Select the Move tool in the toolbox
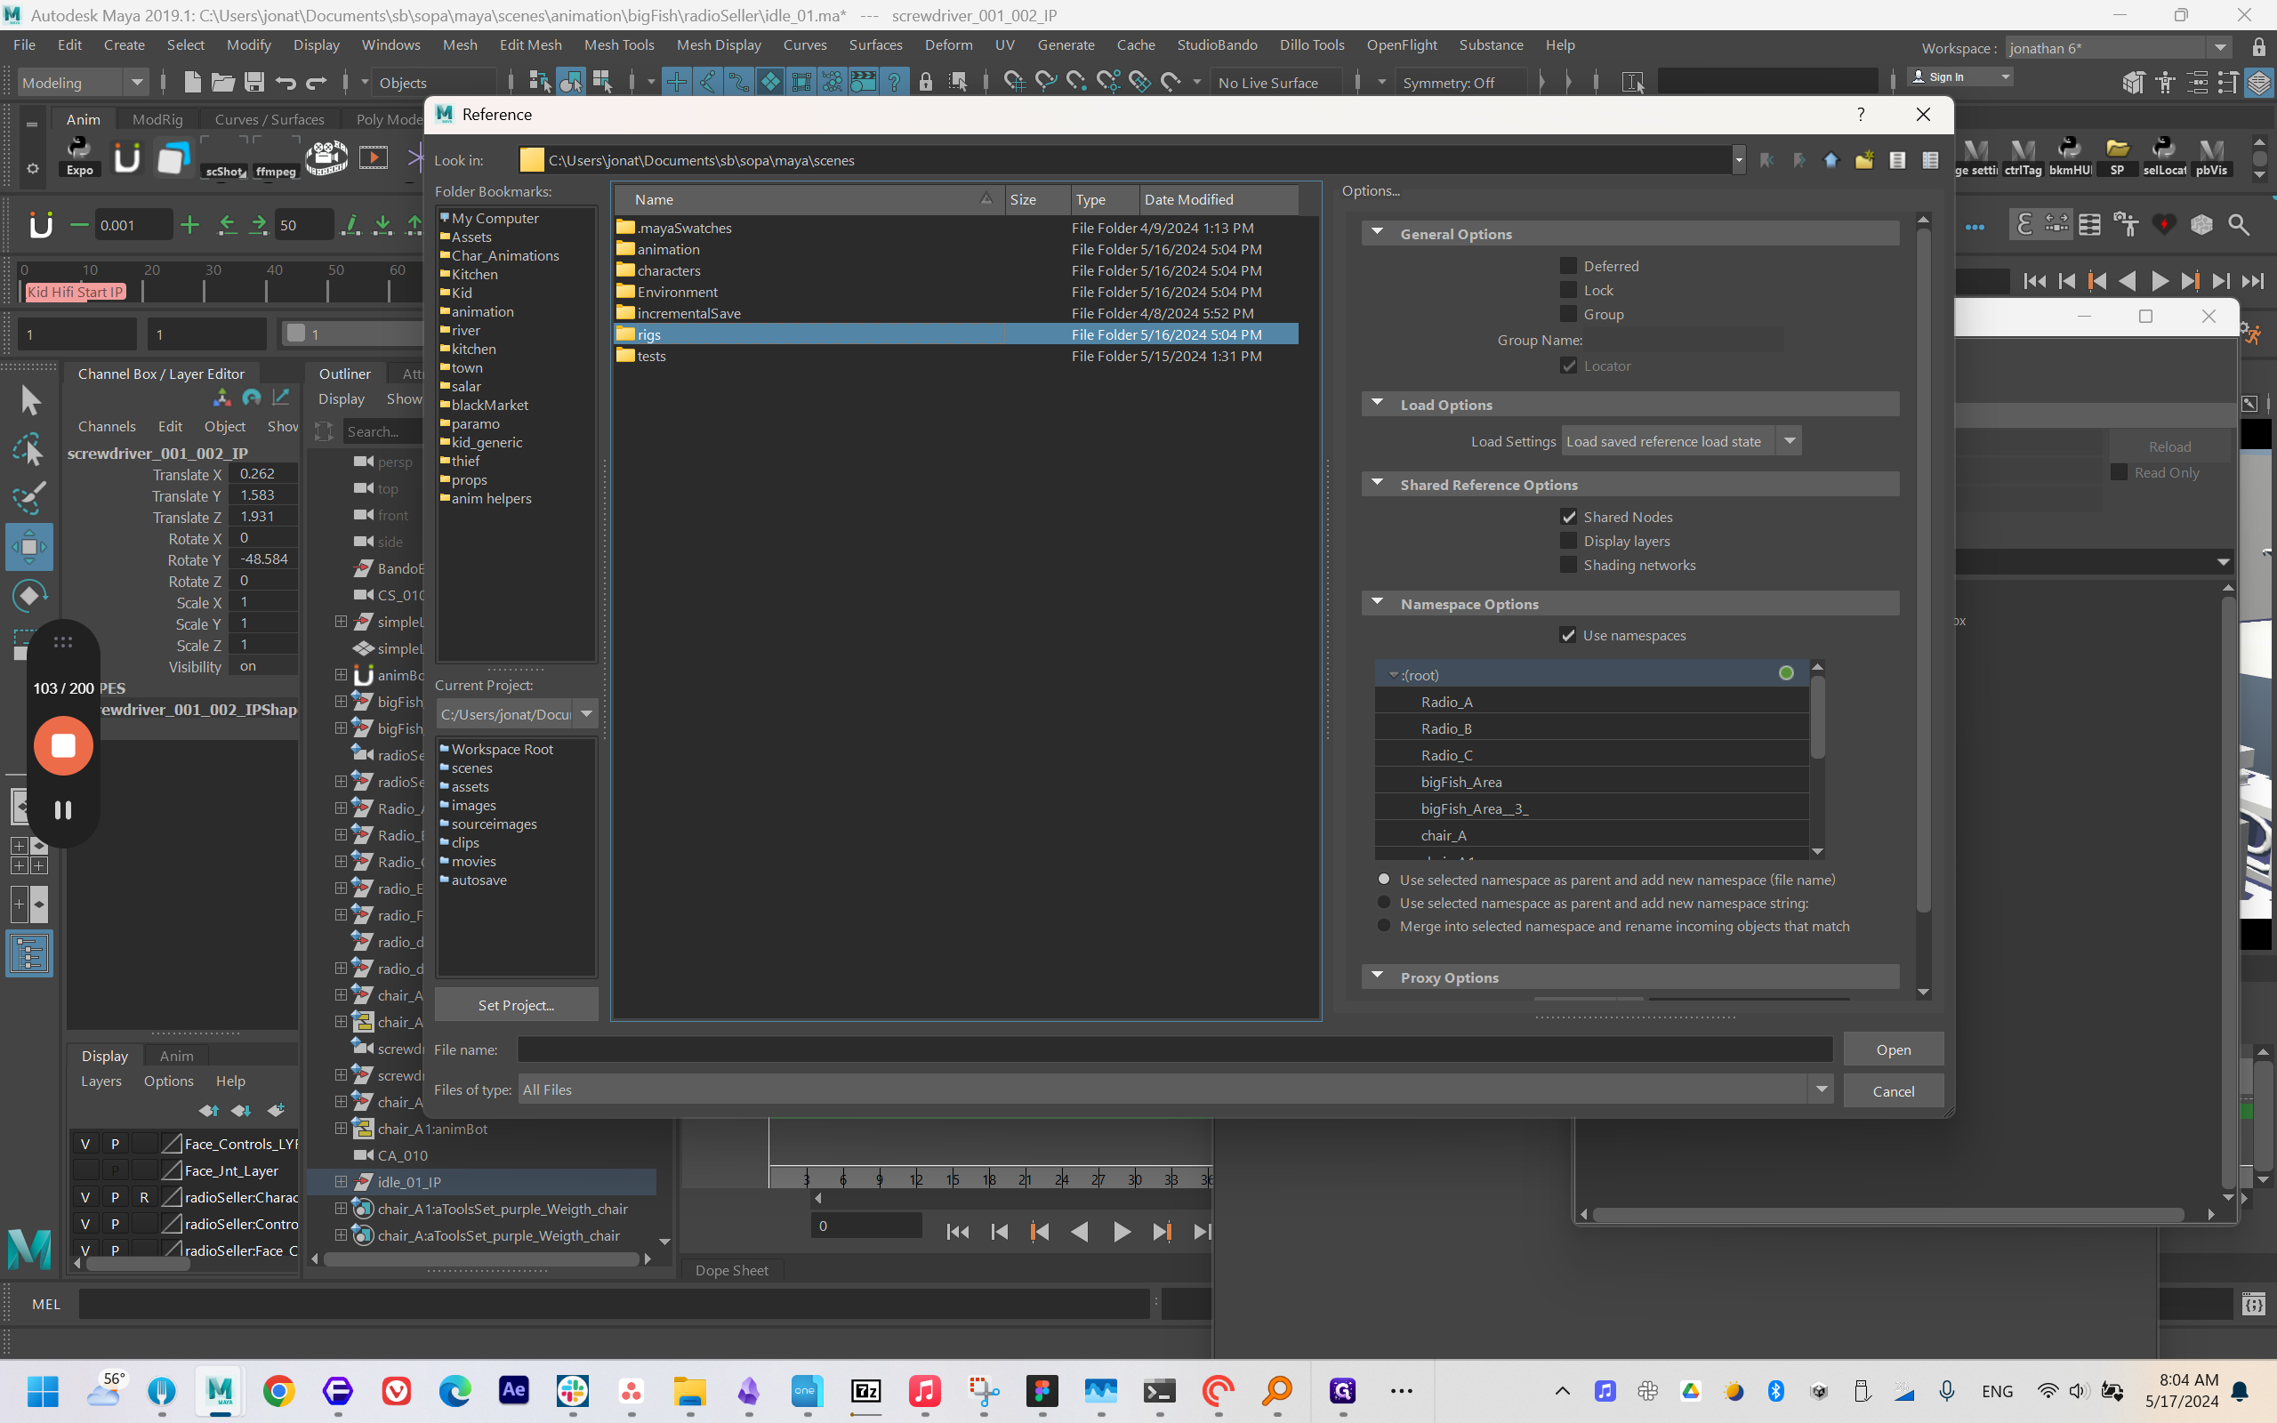Image resolution: width=2277 pixels, height=1423 pixels. point(29,547)
